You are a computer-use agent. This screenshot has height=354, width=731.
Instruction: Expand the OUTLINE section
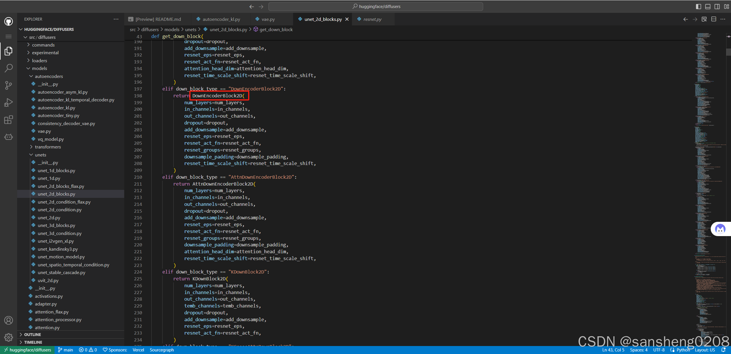33,334
